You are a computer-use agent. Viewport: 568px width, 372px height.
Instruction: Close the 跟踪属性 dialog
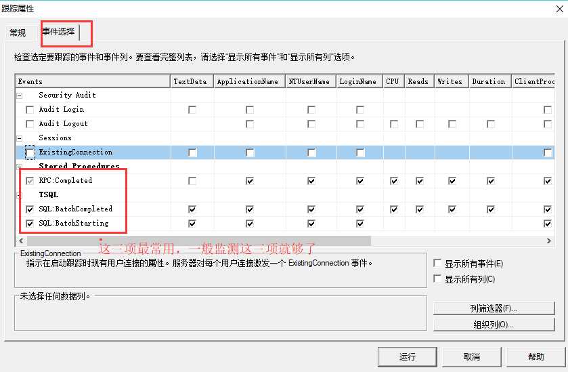click(x=560, y=9)
